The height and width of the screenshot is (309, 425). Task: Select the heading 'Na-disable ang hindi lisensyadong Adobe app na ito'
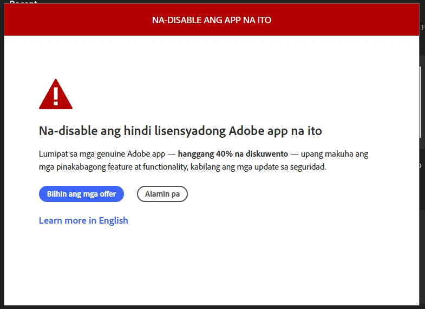(180, 131)
